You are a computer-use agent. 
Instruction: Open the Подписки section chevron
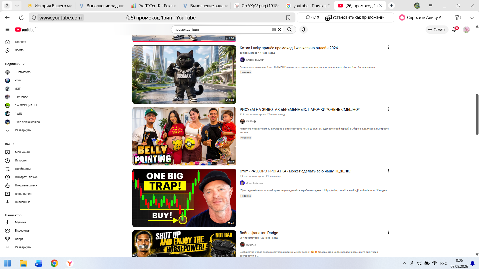pyautogui.click(x=24, y=64)
